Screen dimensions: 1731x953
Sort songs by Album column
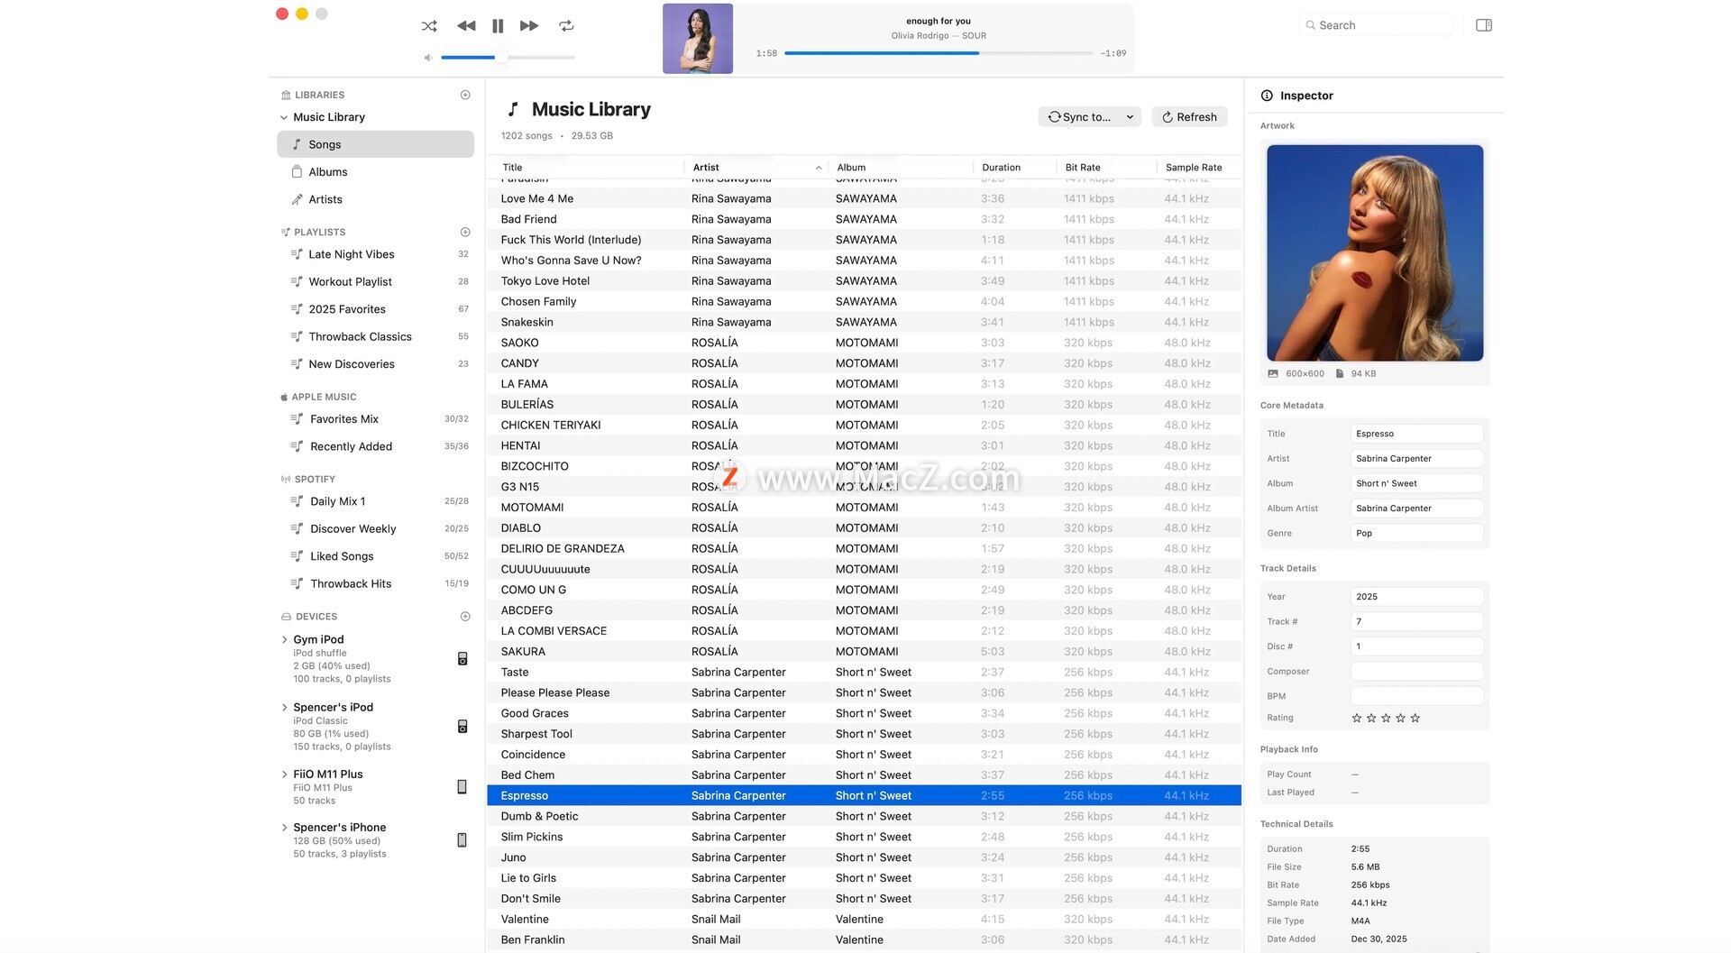pyautogui.click(x=900, y=168)
